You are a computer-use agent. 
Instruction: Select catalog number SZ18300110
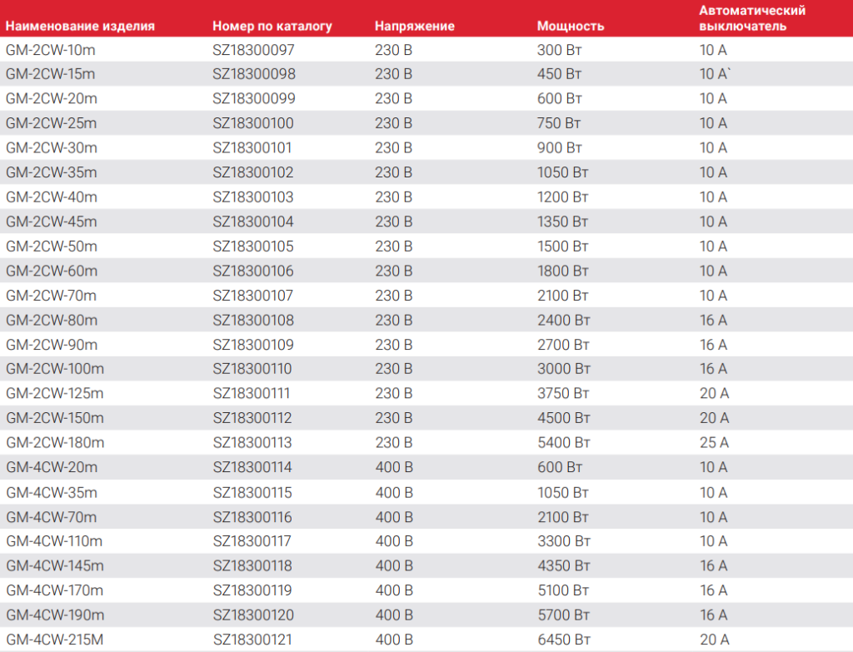[252, 369]
